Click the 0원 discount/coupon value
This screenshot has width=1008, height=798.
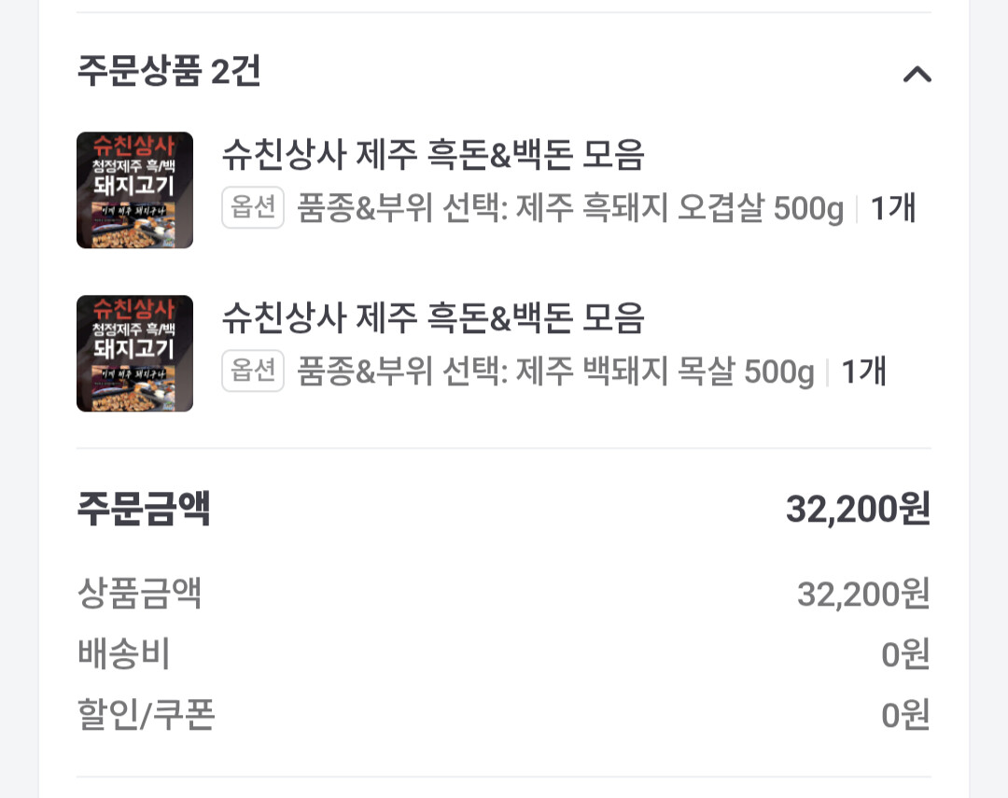[905, 715]
